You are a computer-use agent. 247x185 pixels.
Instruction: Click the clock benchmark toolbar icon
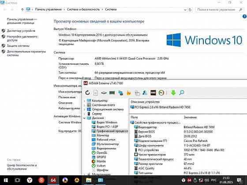coord(161,93)
